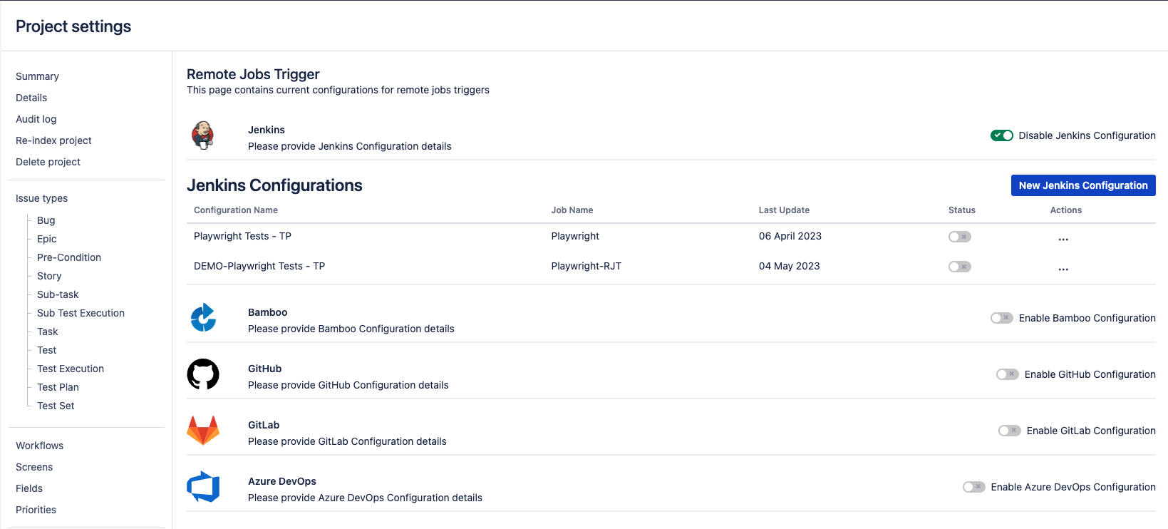1168x529 pixels.
Task: Turn off the Disable Jenkins Configuration toggle
Action: pos(1002,135)
